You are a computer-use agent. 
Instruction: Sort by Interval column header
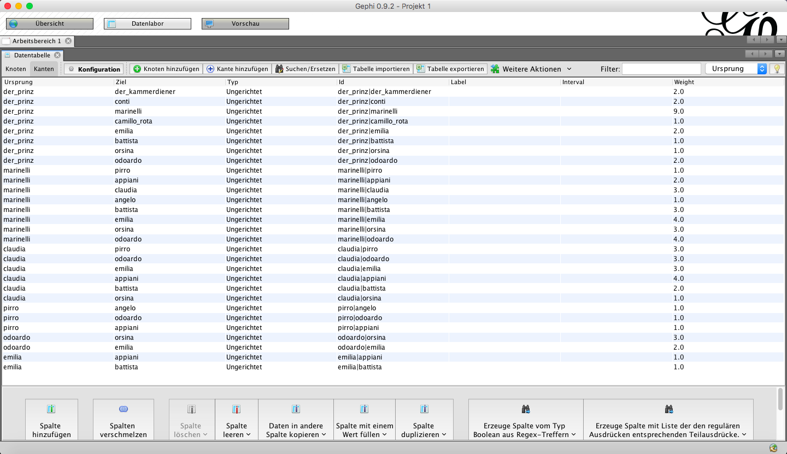pyautogui.click(x=615, y=82)
